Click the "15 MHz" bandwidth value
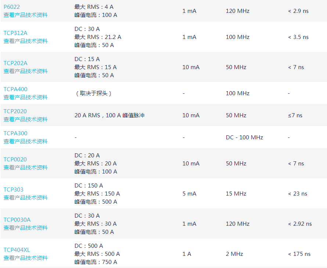Viewport: 327px width, 268px height. (236, 194)
